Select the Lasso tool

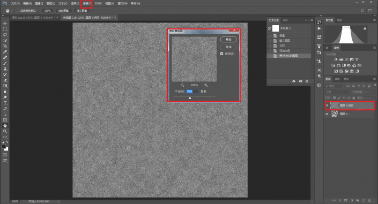pyautogui.click(x=5, y=35)
